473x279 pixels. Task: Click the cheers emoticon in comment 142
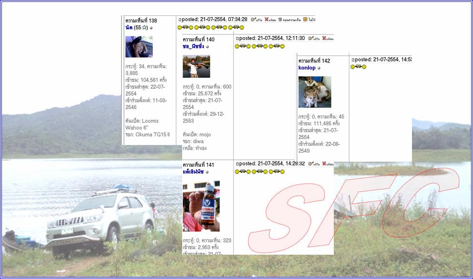click(x=359, y=67)
